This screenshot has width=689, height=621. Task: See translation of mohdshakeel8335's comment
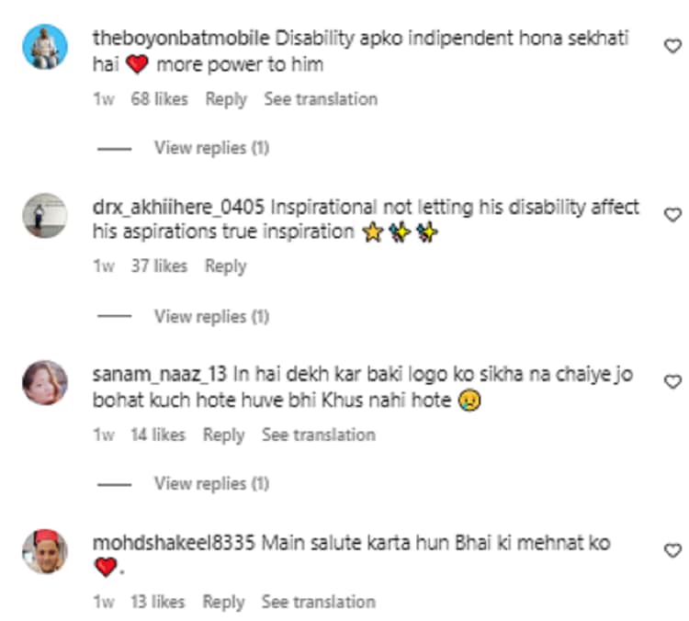click(x=319, y=602)
